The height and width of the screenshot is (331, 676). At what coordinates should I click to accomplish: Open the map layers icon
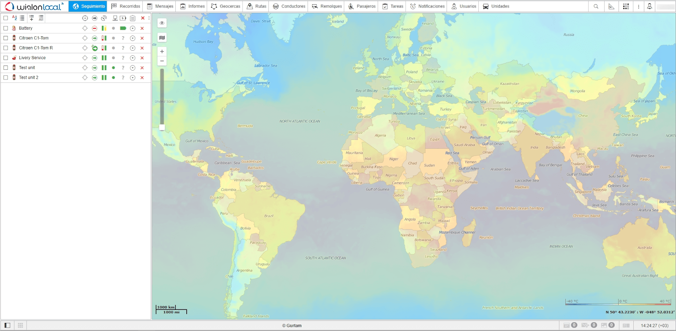[x=162, y=38]
